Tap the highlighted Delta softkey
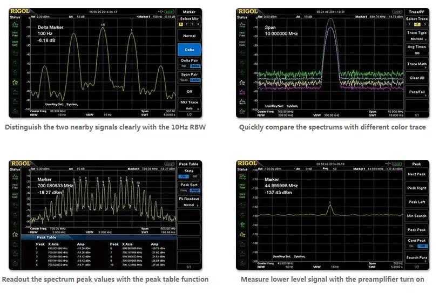This screenshot has width=439, height=293. click(x=190, y=50)
